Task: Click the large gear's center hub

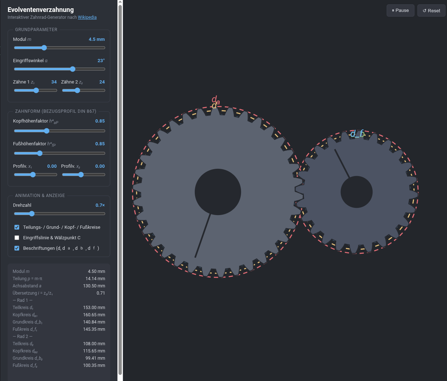Action: 218,192
